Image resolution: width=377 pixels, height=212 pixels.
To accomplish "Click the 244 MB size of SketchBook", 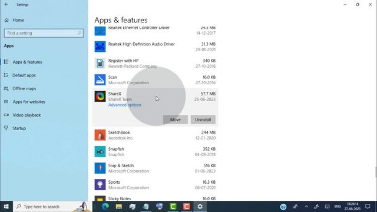I will coord(208,132).
